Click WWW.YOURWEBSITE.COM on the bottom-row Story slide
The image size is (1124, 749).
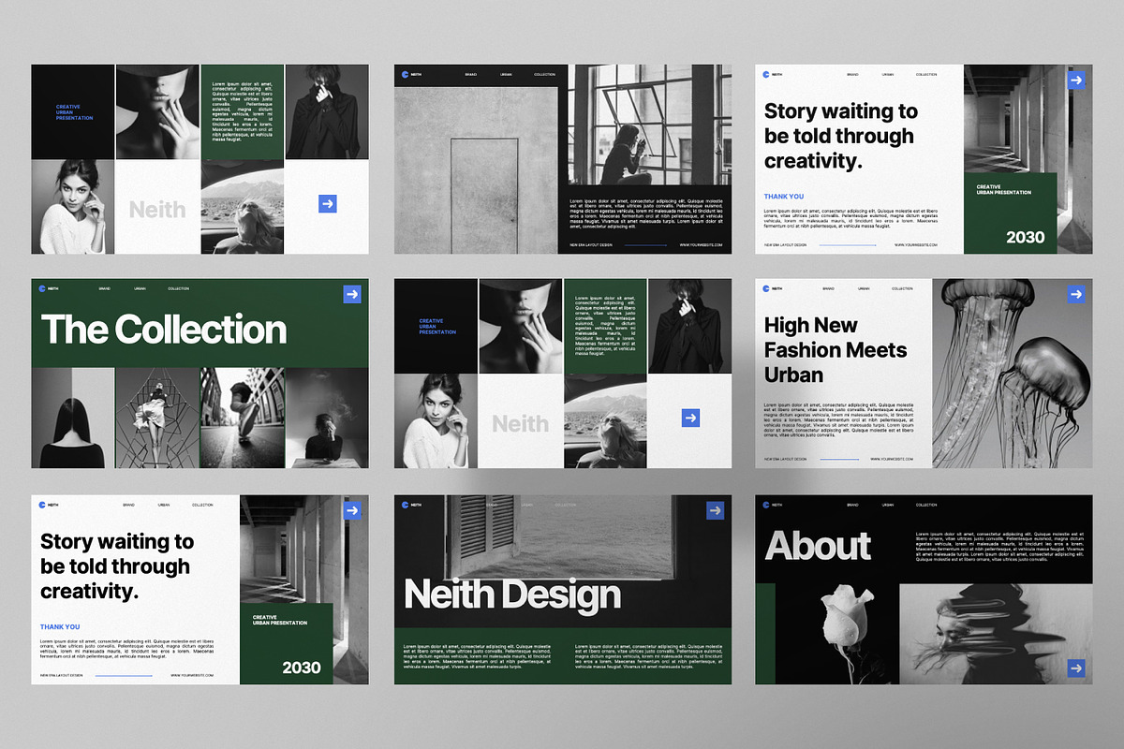coord(192,675)
